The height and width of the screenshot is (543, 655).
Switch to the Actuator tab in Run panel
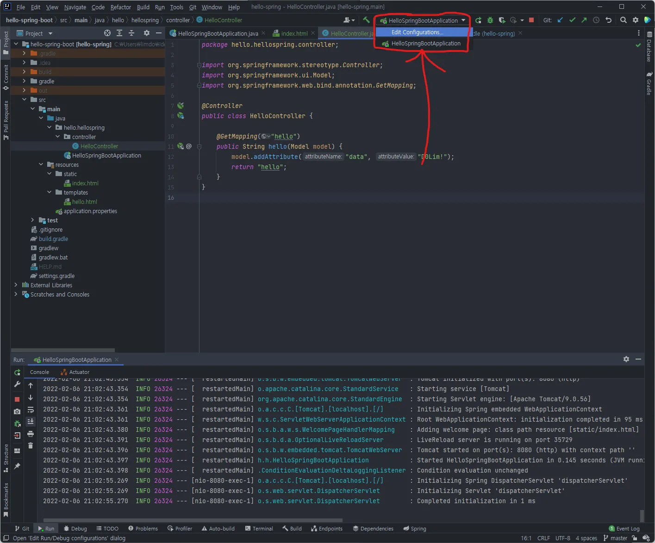click(x=75, y=372)
